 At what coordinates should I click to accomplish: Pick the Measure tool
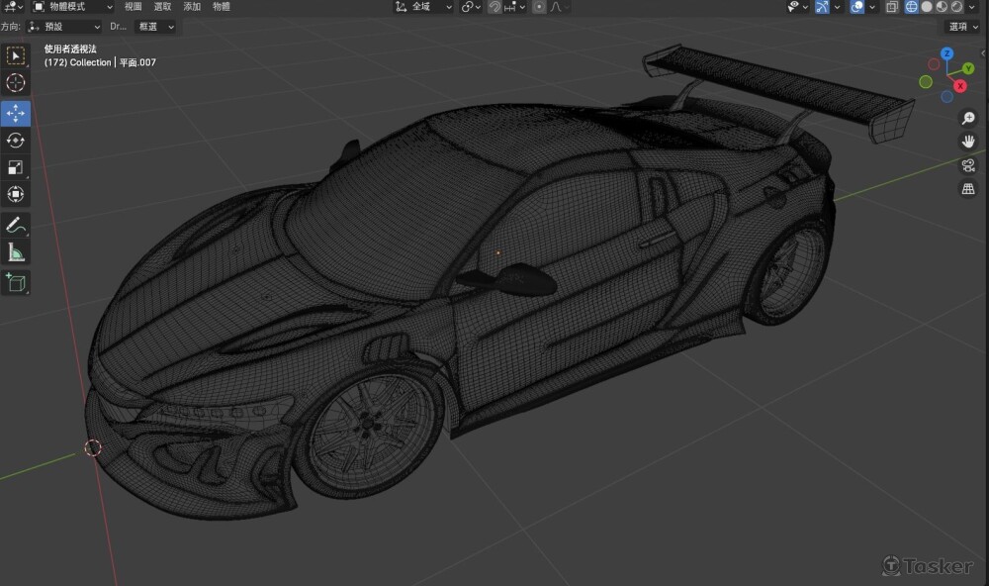coord(16,252)
